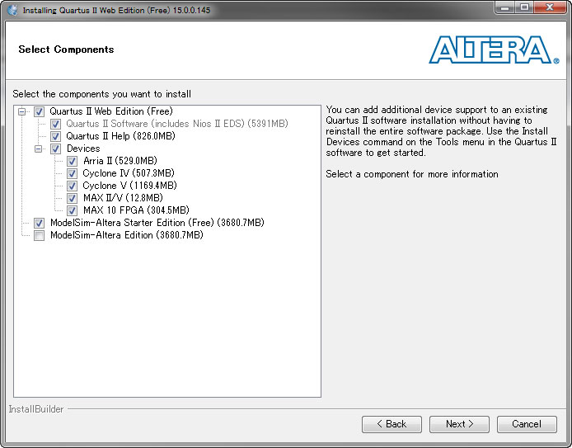Select ModelSim-Altera Starter Edition (Free) label
The width and height of the screenshot is (572, 448).
157,223
